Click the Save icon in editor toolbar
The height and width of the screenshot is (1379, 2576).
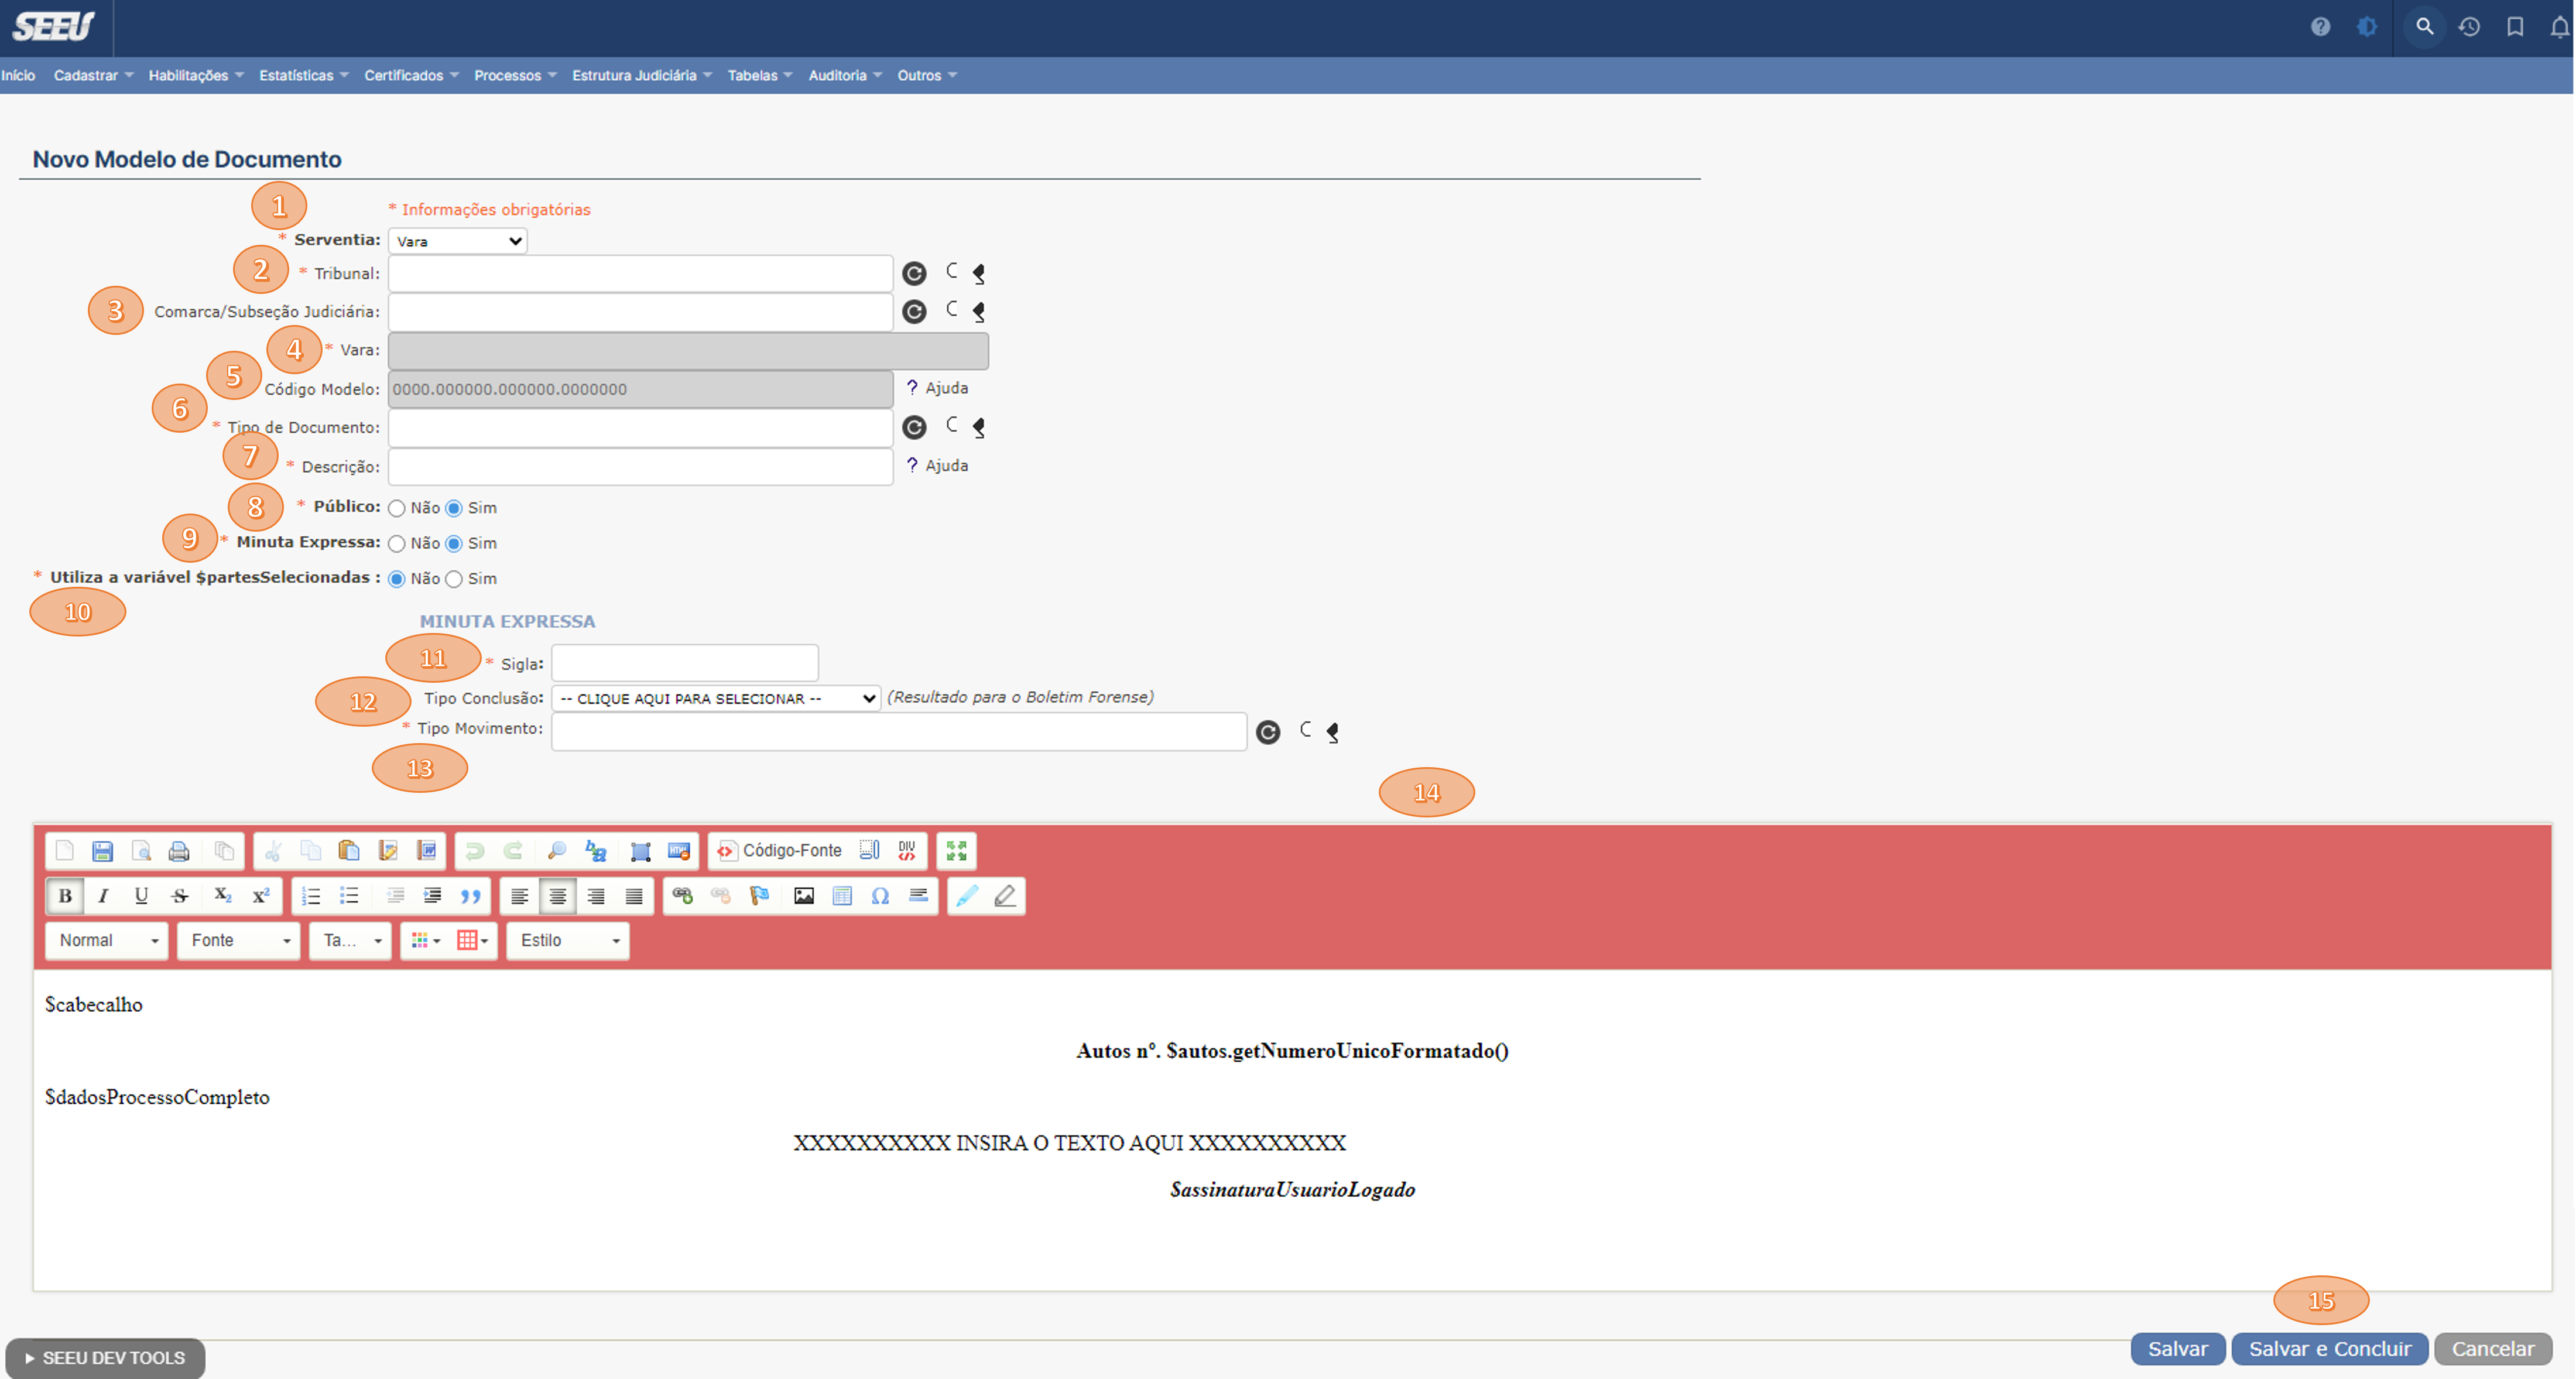[x=102, y=851]
